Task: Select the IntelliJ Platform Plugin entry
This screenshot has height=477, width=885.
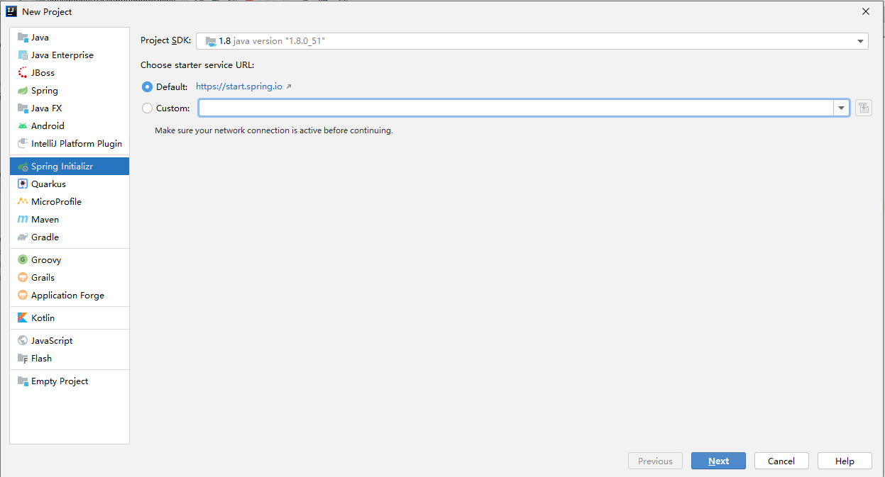Action: click(x=70, y=144)
